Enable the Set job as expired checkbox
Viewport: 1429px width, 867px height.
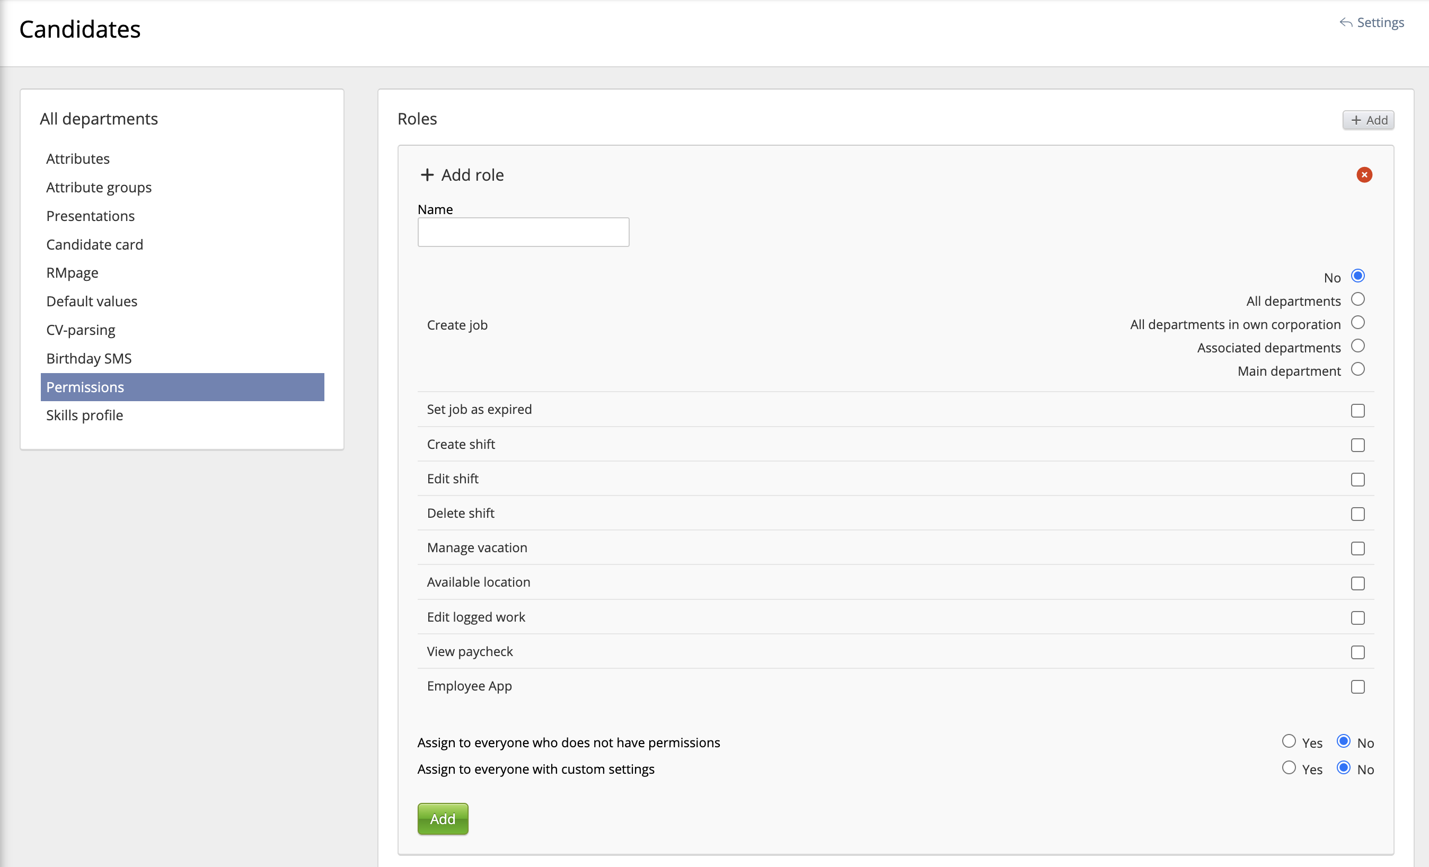tap(1357, 411)
